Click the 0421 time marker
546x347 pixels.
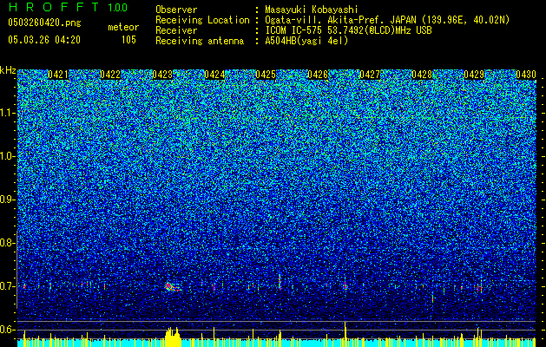58,75
